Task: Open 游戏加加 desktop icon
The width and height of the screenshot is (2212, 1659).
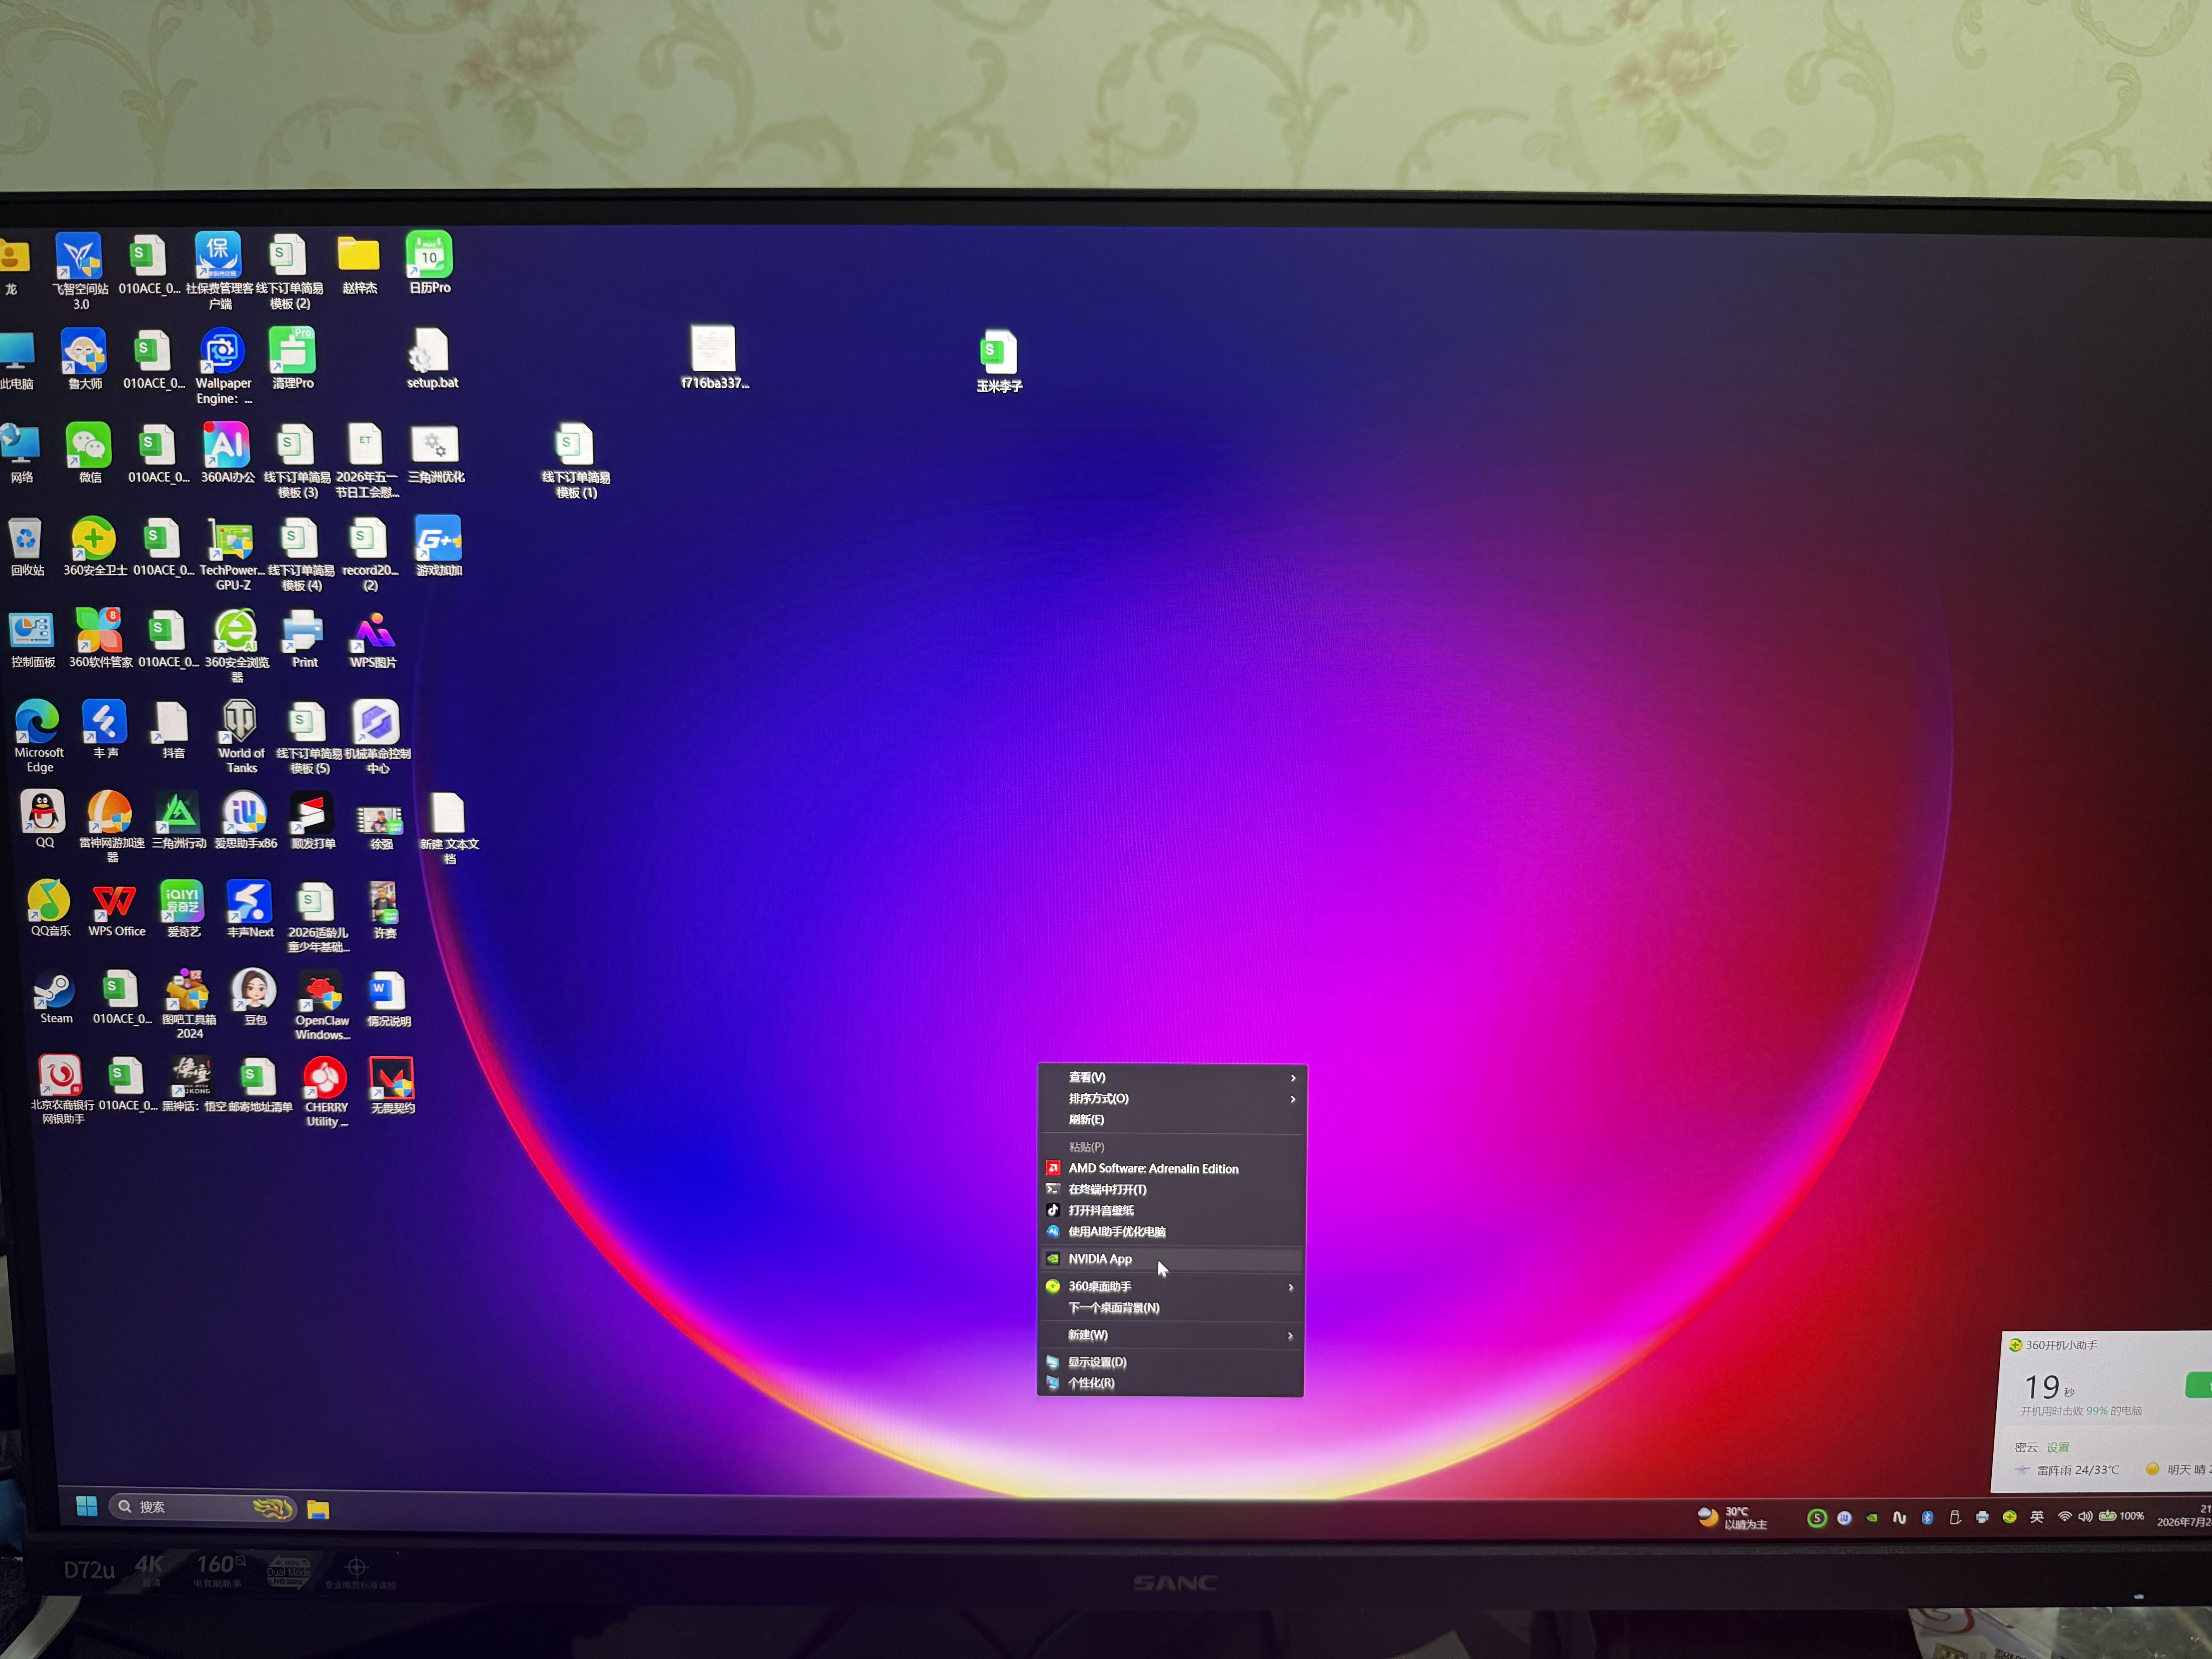Action: click(439, 546)
